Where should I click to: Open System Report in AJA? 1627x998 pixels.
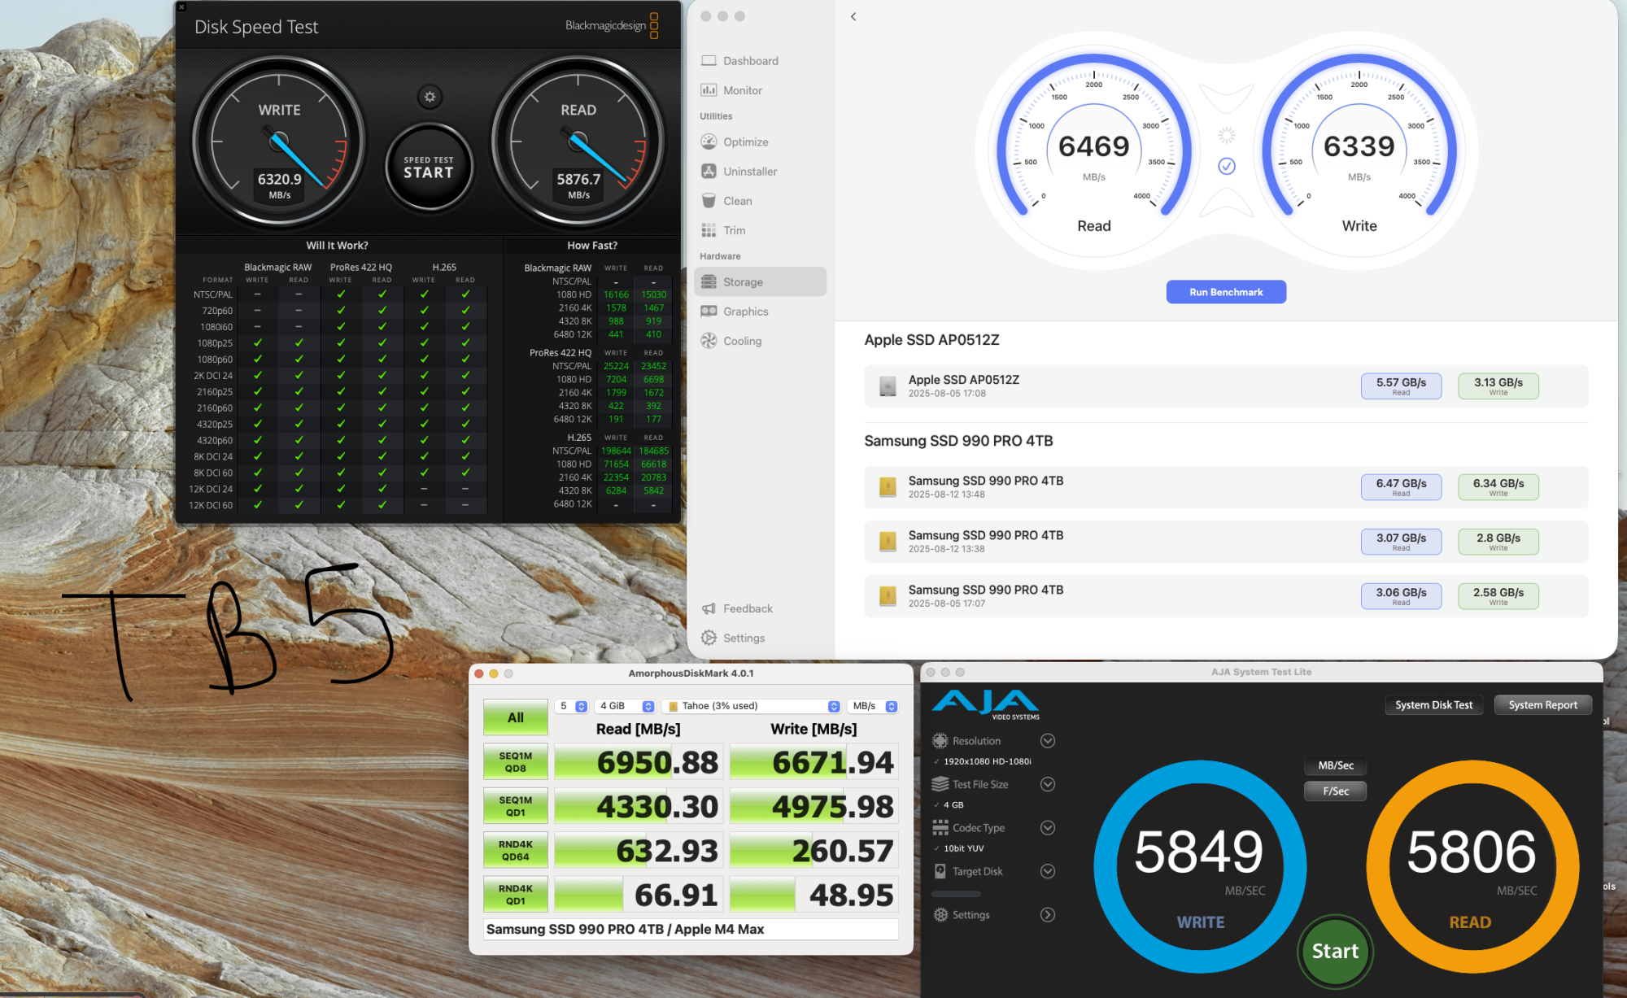pyautogui.click(x=1542, y=704)
